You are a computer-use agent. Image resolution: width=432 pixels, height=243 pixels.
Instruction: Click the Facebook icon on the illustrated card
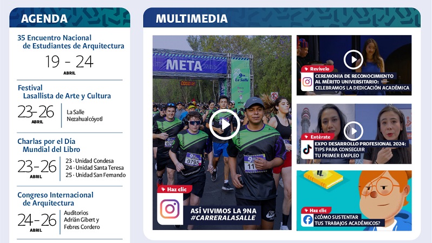[307, 220]
